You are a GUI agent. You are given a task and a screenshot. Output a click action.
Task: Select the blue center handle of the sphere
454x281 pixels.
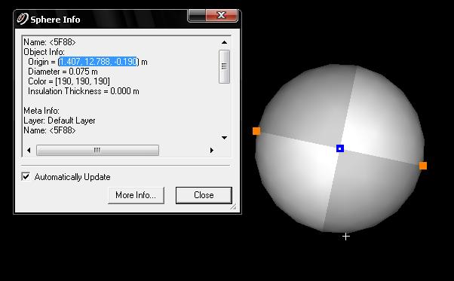pyautogui.click(x=340, y=148)
